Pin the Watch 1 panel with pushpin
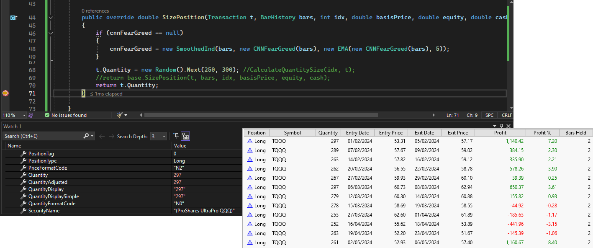The image size is (593, 248). (501, 126)
